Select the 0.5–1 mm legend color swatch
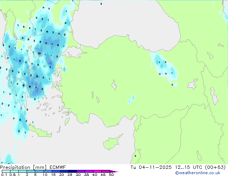 (x=14, y=171)
